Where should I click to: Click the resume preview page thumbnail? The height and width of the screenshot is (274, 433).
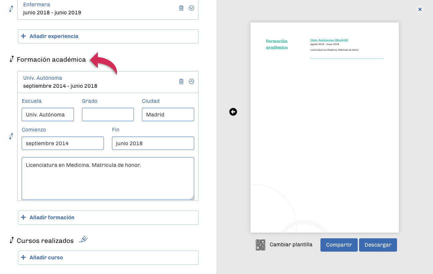(x=325, y=127)
